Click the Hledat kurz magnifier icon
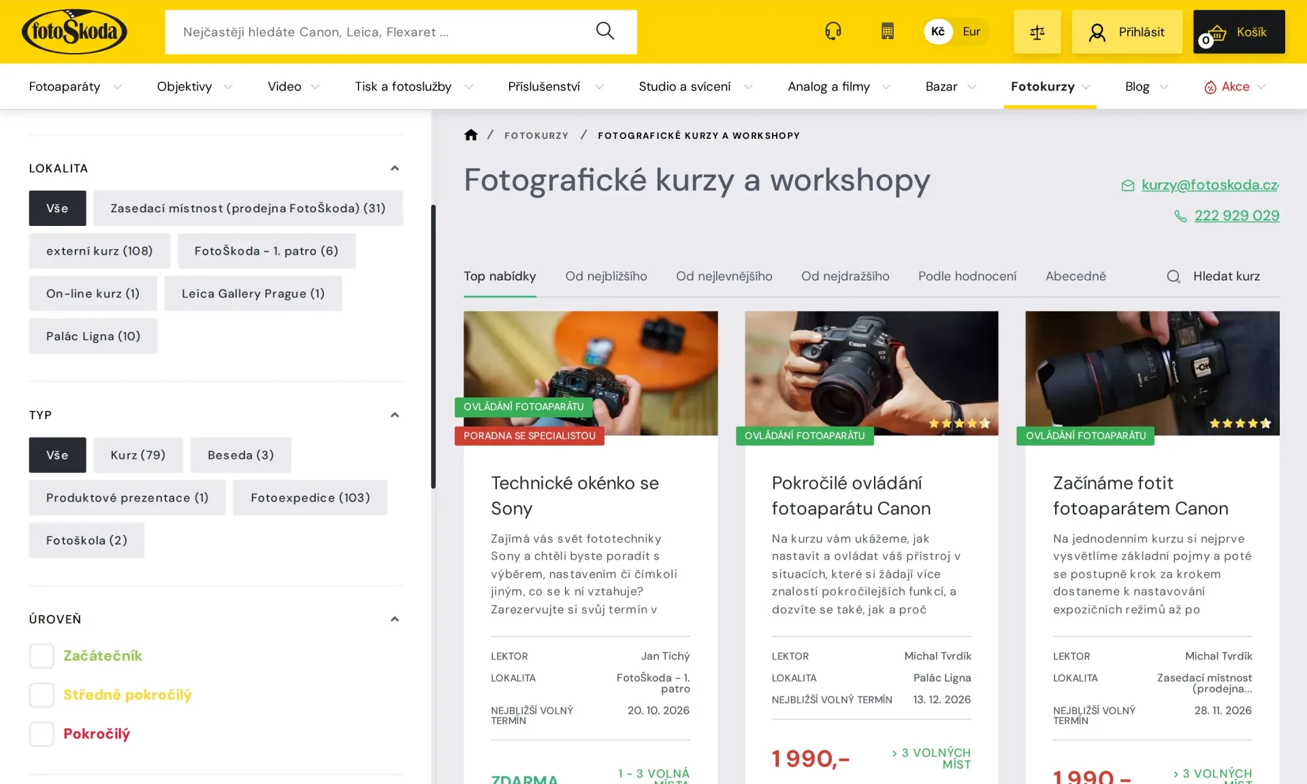The width and height of the screenshot is (1307, 784). (x=1174, y=276)
